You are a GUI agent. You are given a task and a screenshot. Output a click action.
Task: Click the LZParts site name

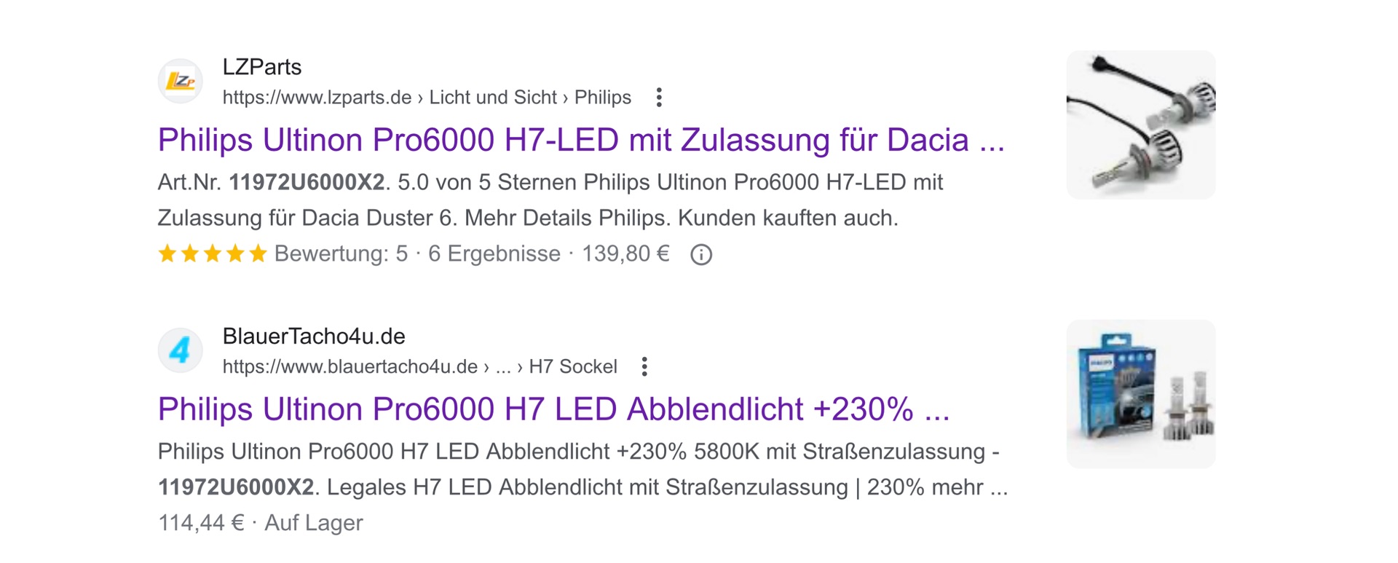262,67
